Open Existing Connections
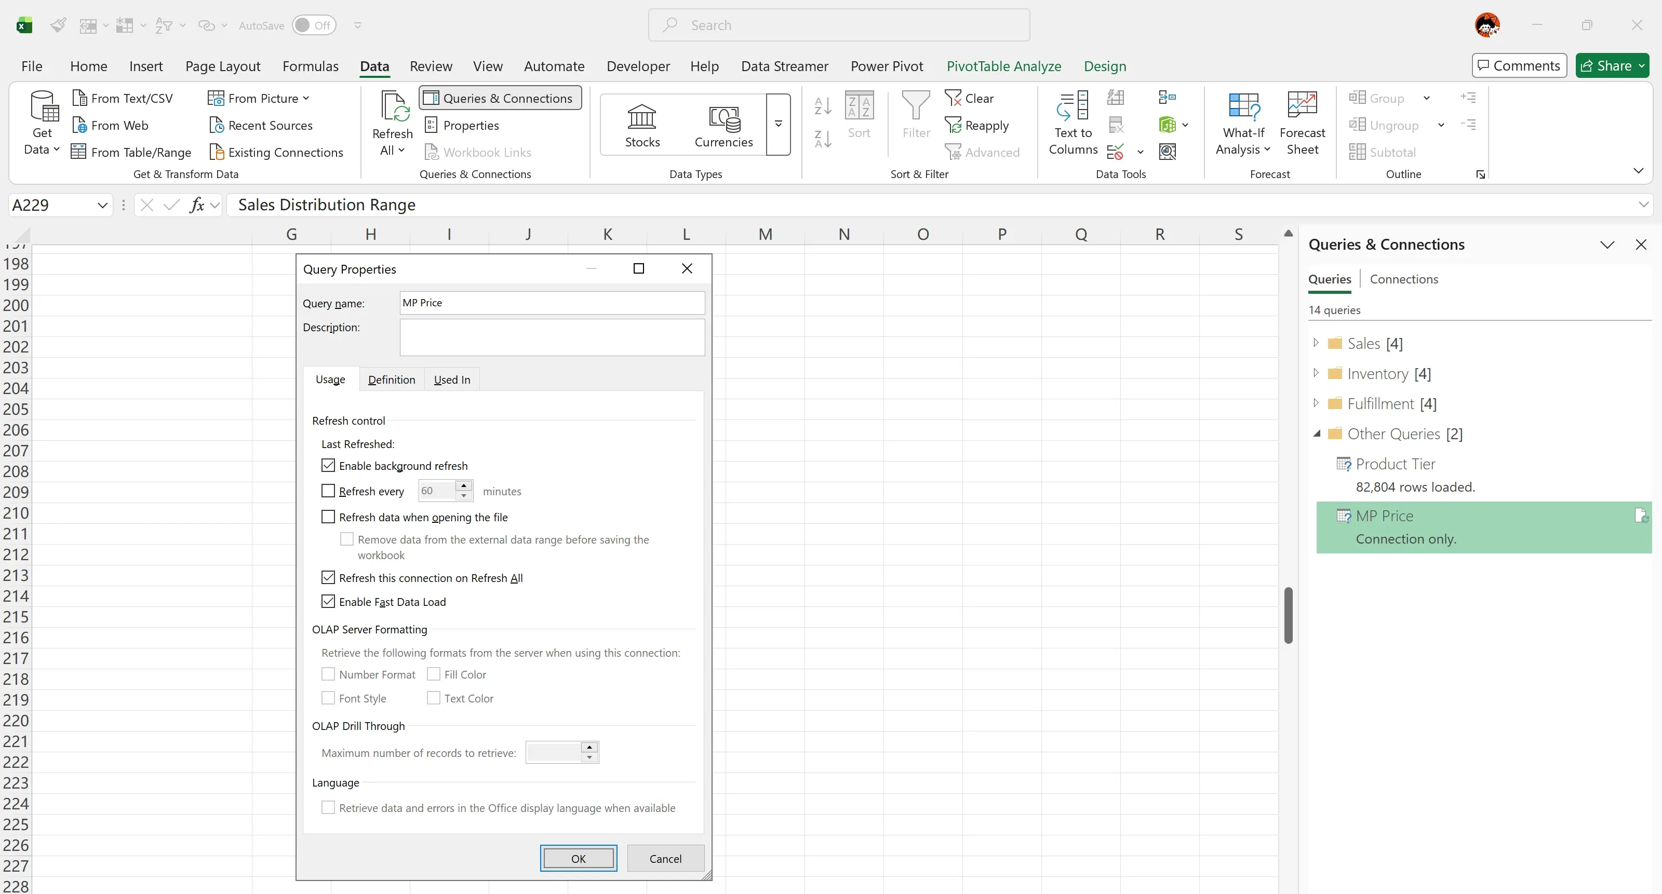 [x=276, y=152]
